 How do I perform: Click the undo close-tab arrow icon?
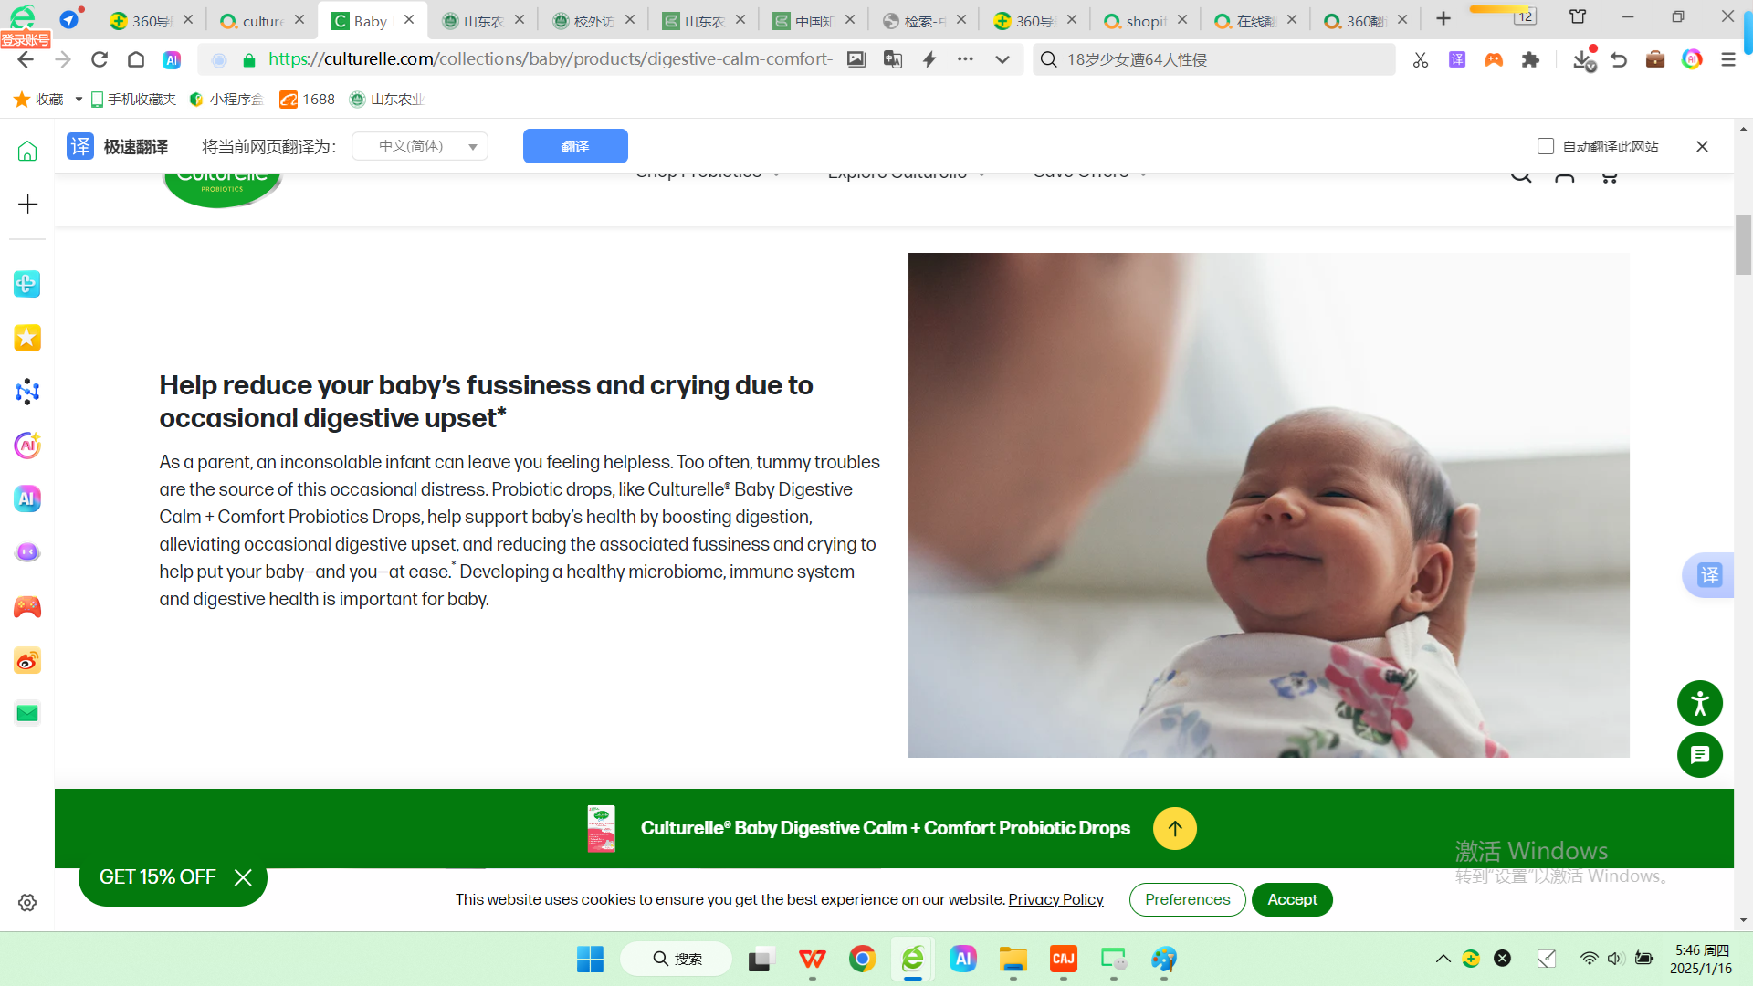click(x=1619, y=59)
